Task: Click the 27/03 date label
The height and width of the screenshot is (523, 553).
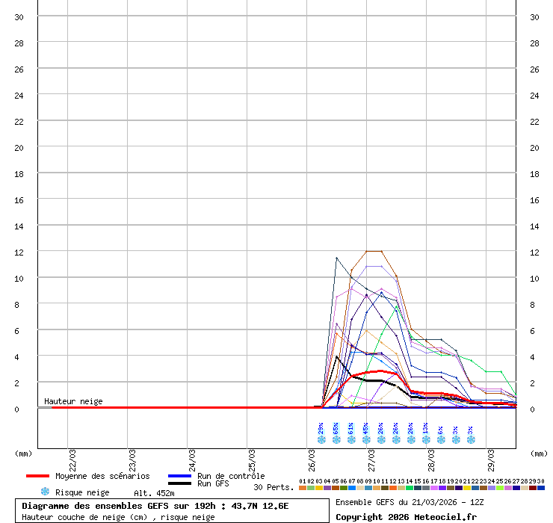Action: click(371, 460)
